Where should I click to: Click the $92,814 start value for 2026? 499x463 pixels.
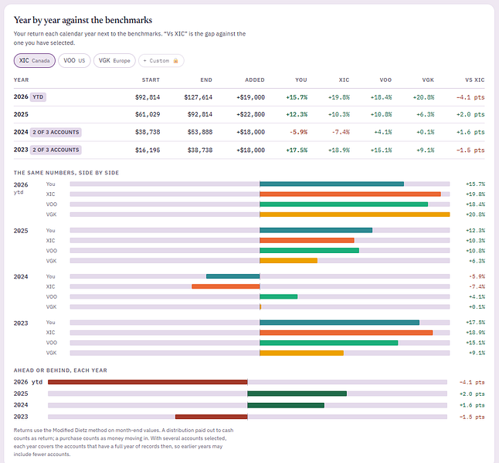(148, 97)
